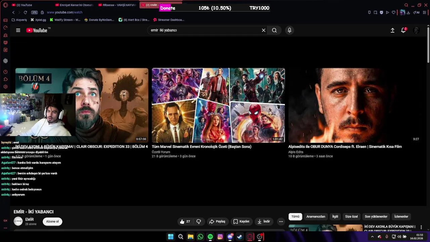
Task: Select the İlgili filter chip
Action: pyautogui.click(x=335, y=216)
